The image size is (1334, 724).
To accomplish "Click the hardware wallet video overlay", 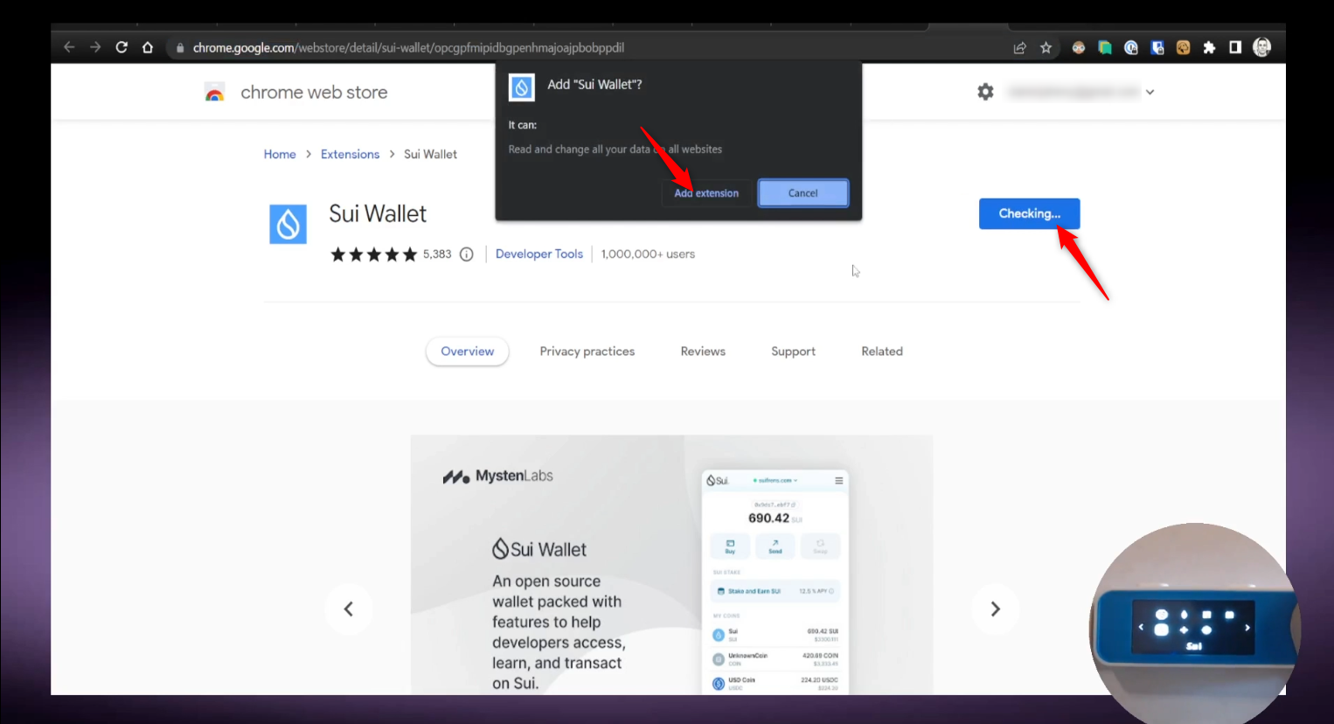I will pyautogui.click(x=1194, y=623).
